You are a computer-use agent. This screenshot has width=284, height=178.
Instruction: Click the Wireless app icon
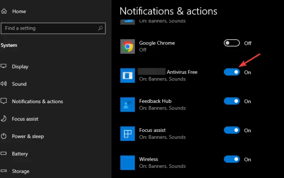click(127, 163)
